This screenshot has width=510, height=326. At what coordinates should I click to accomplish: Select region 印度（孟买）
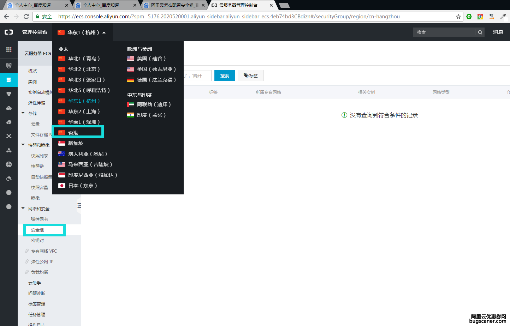click(x=147, y=115)
